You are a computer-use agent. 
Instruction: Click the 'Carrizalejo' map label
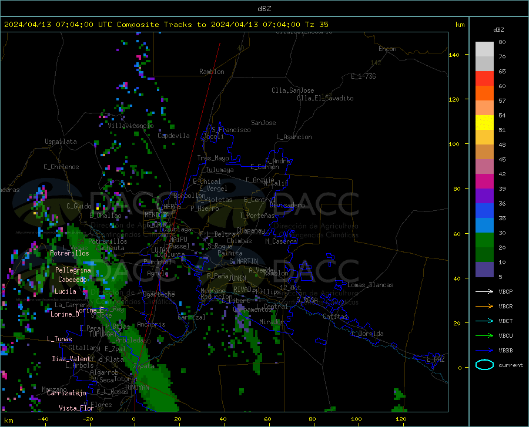(x=66, y=393)
